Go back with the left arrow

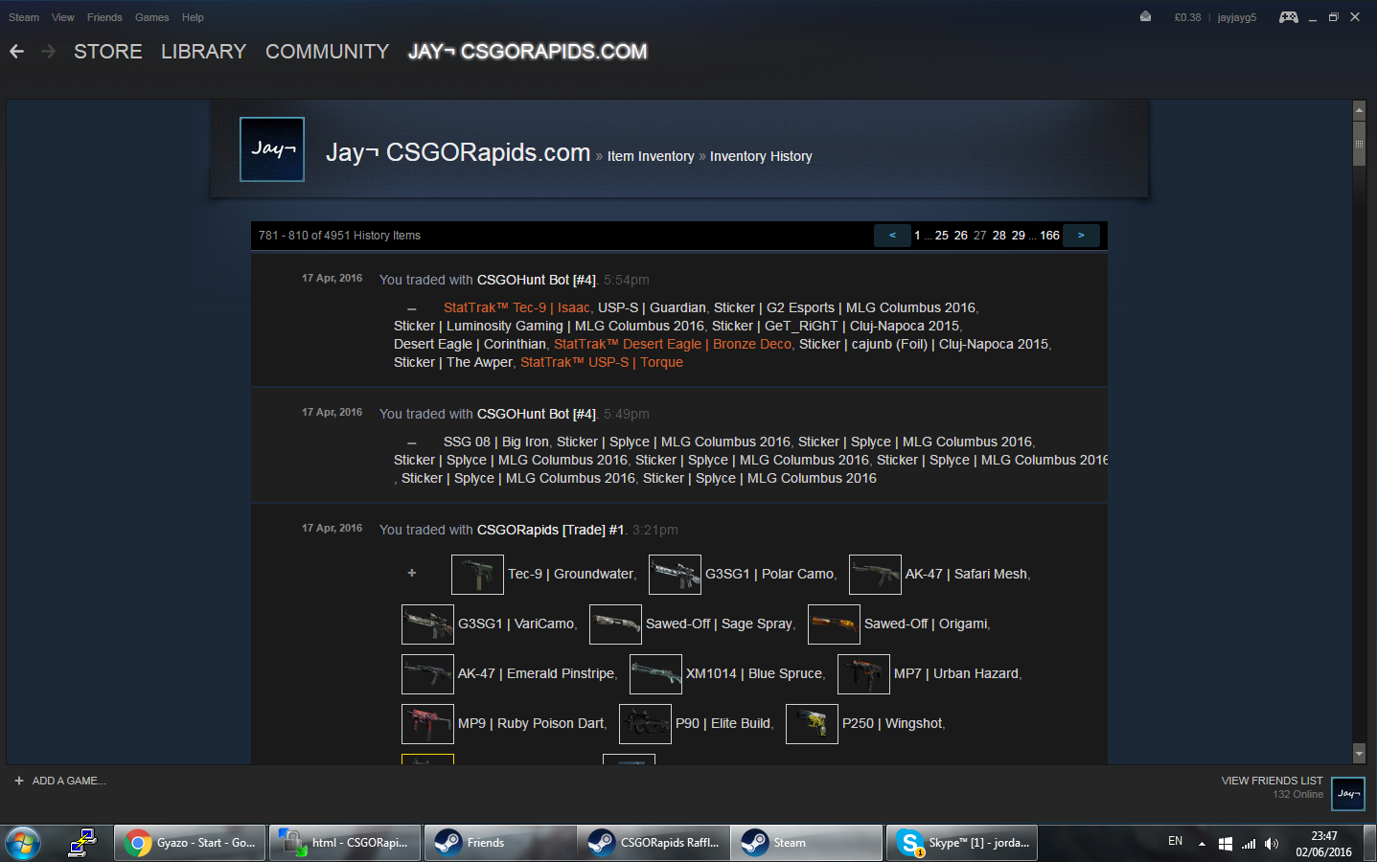tap(17, 52)
